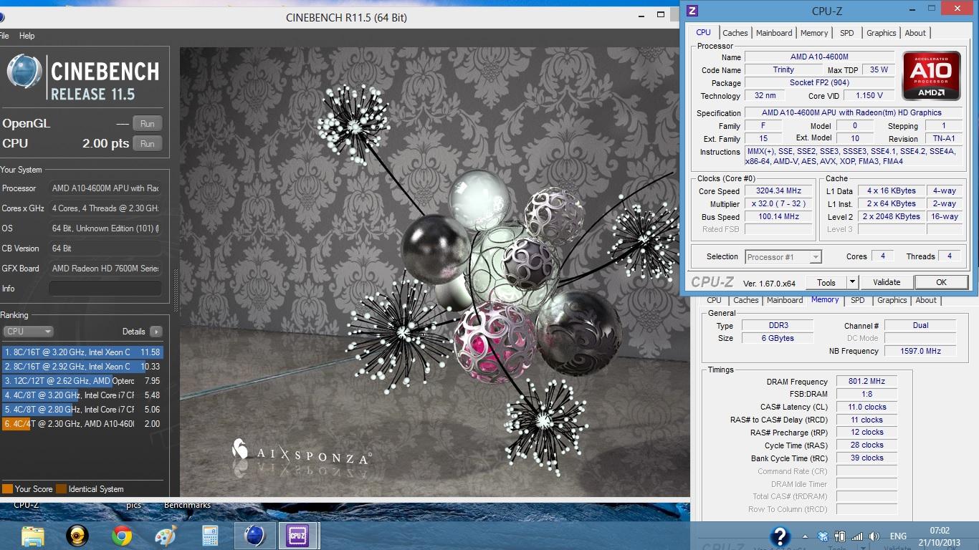Show hidden system tray icons
979x550 pixels.
click(x=806, y=536)
